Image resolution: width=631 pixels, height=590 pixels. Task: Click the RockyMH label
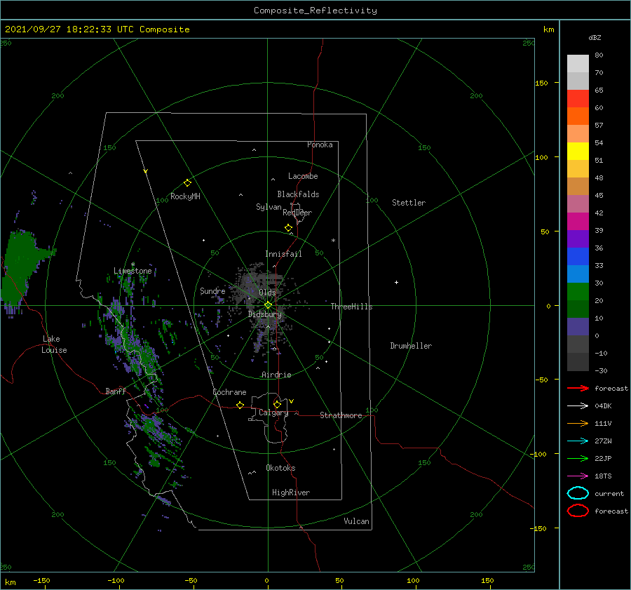[185, 196]
